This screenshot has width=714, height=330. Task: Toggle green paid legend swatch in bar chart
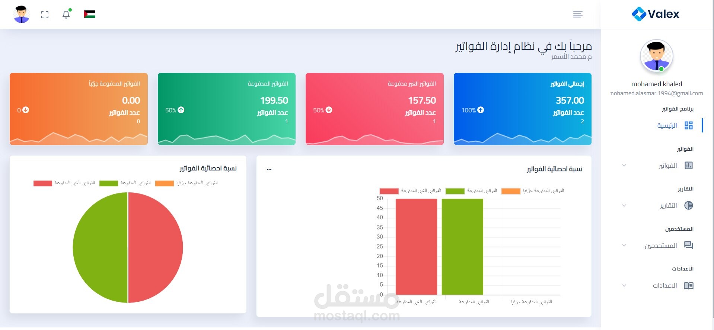point(455,191)
